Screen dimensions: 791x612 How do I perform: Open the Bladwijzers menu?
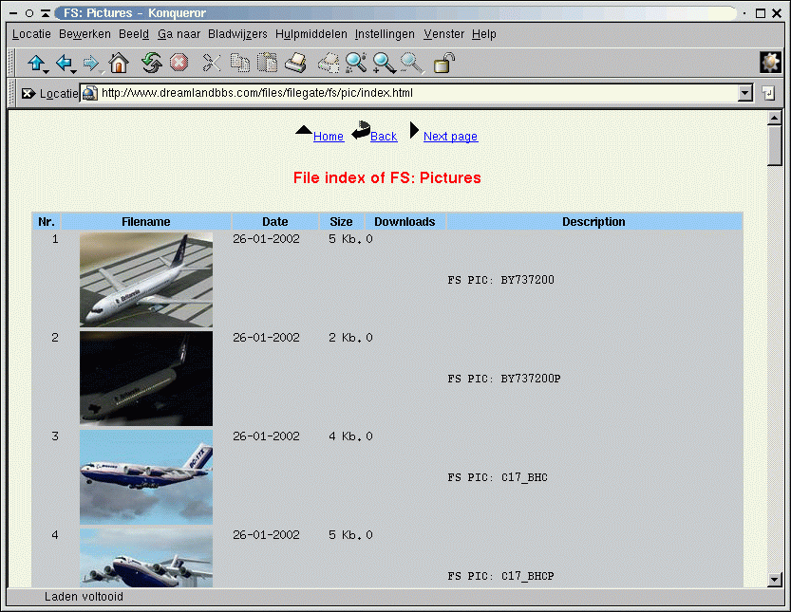(x=237, y=34)
